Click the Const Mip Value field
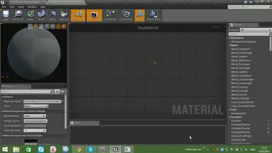272x153 pixels. 35,130
